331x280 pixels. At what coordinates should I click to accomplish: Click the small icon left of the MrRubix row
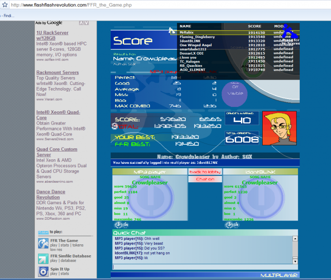pos(172,31)
